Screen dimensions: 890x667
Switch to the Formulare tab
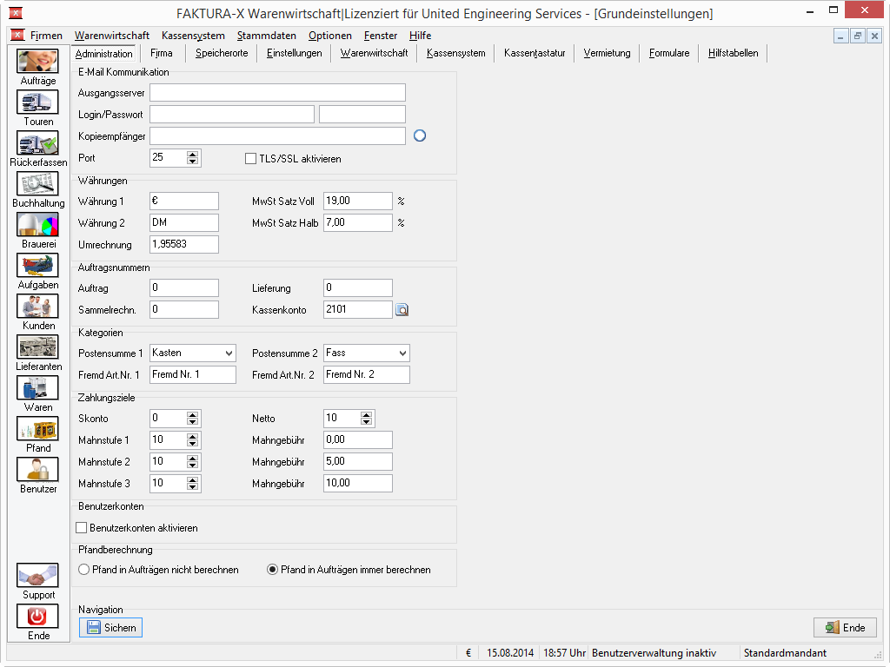tap(669, 53)
